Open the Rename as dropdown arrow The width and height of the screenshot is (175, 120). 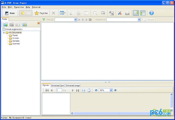pyautogui.click(x=139, y=20)
